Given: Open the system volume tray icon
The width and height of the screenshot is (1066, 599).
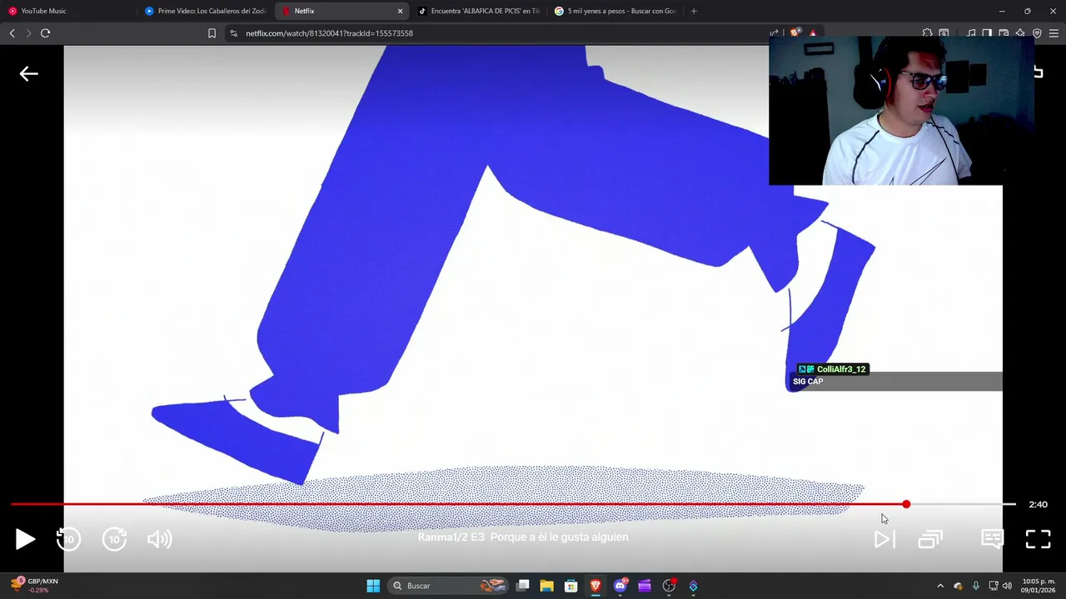Looking at the screenshot, I should [1007, 586].
